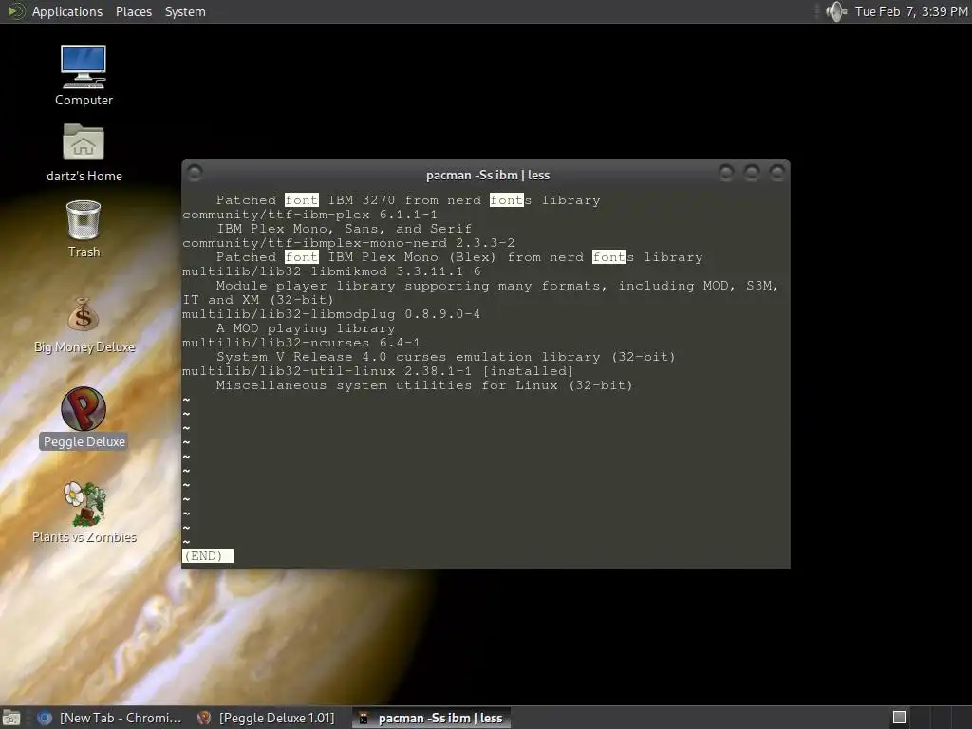
Task: Maximize the pacman terminal window
Action: coord(752,173)
